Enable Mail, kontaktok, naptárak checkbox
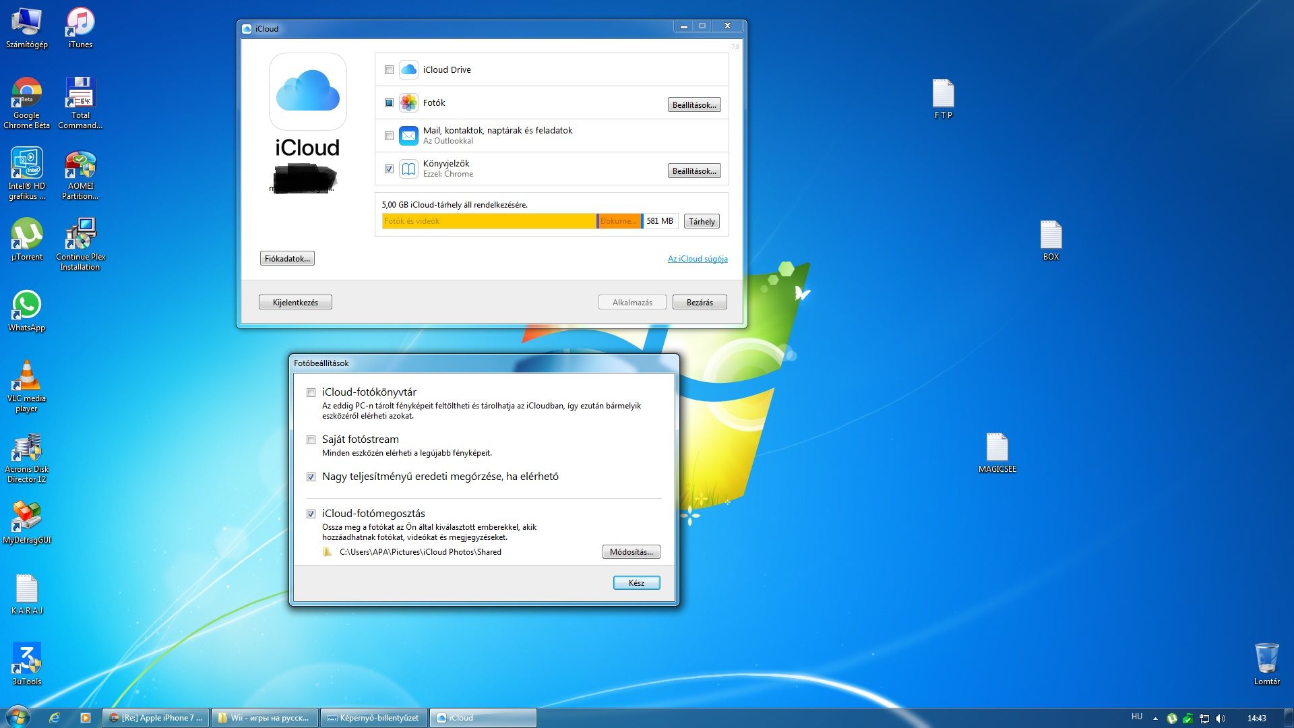Viewport: 1294px width, 728px height. pyautogui.click(x=389, y=135)
